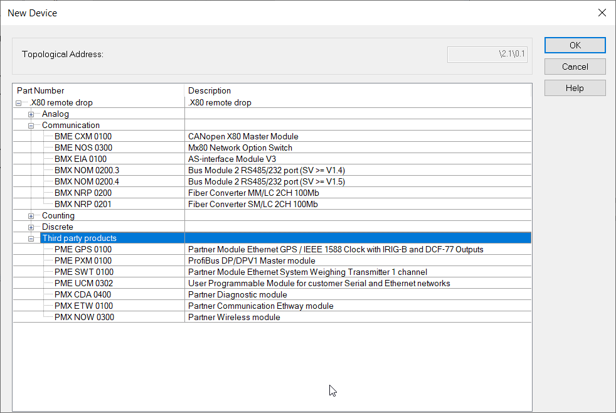Image resolution: width=616 pixels, height=413 pixels.
Task: Collapse the Communication category
Action: coord(31,126)
